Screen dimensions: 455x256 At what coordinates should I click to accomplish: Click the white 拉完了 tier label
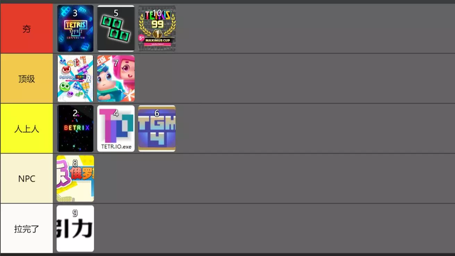coord(26,229)
